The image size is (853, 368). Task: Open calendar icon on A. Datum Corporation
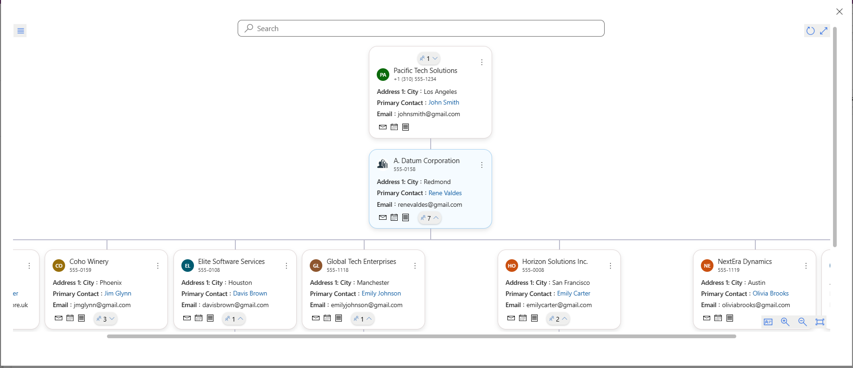(394, 217)
